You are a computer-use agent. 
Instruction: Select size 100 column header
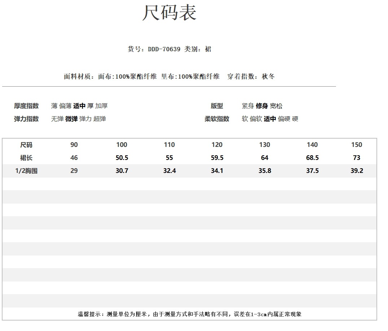point(122,145)
